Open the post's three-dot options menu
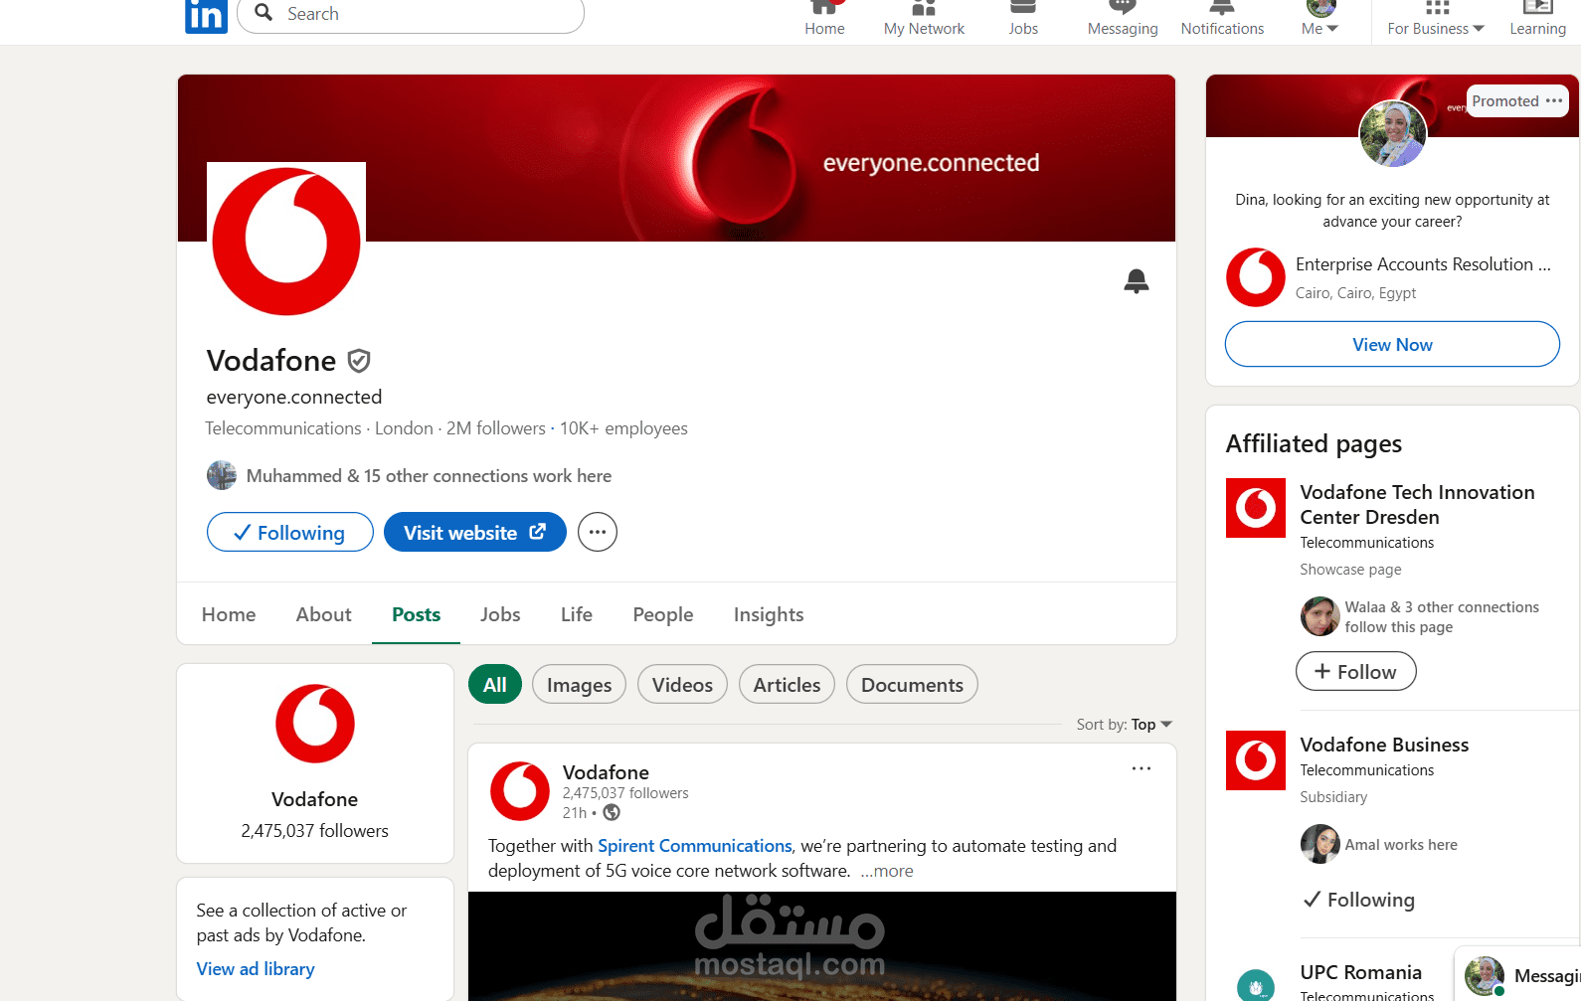This screenshot has width=1581, height=1001. click(1142, 768)
